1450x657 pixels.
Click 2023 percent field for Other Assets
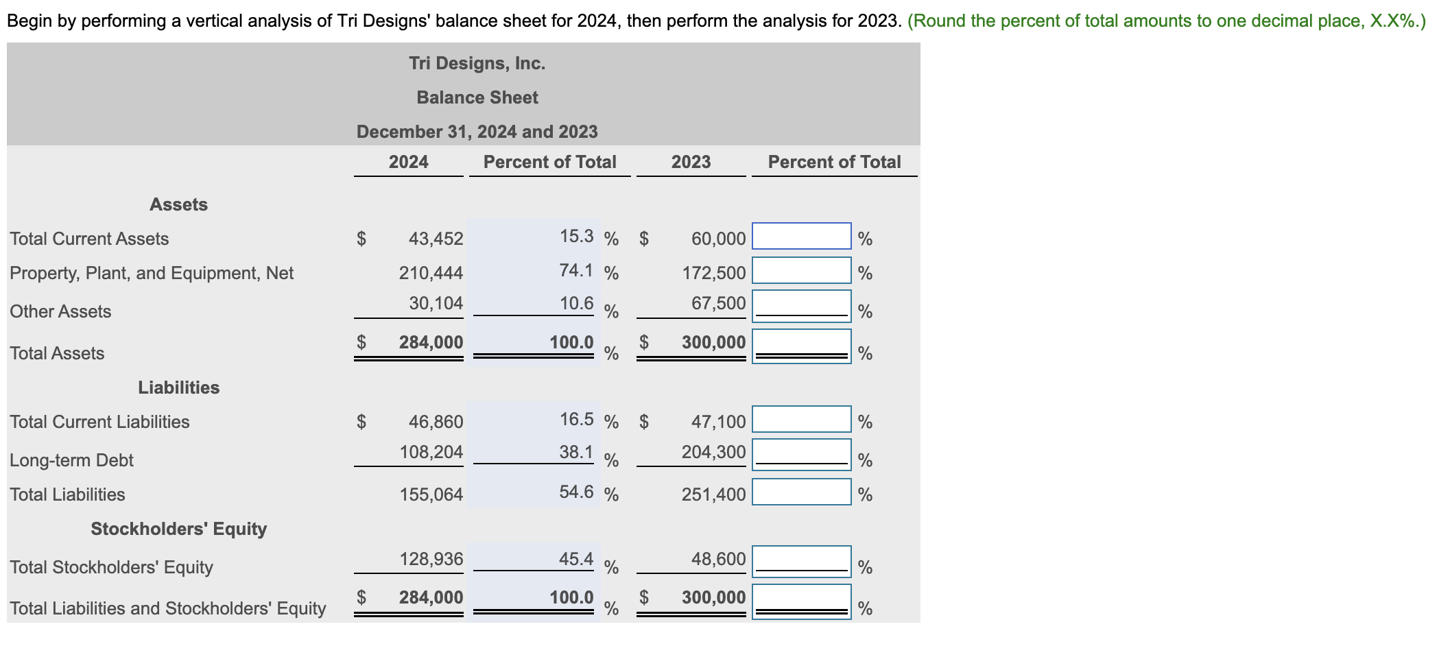click(802, 306)
